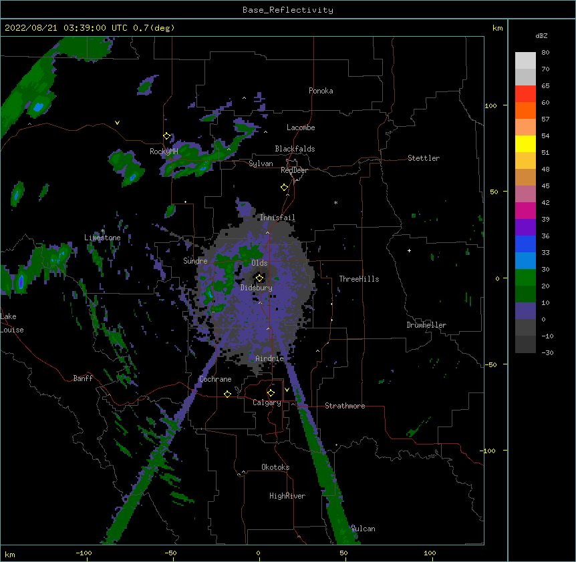The width and height of the screenshot is (576, 562).
Task: Click the white plus marker north of Drumheller
Action: pos(409,250)
